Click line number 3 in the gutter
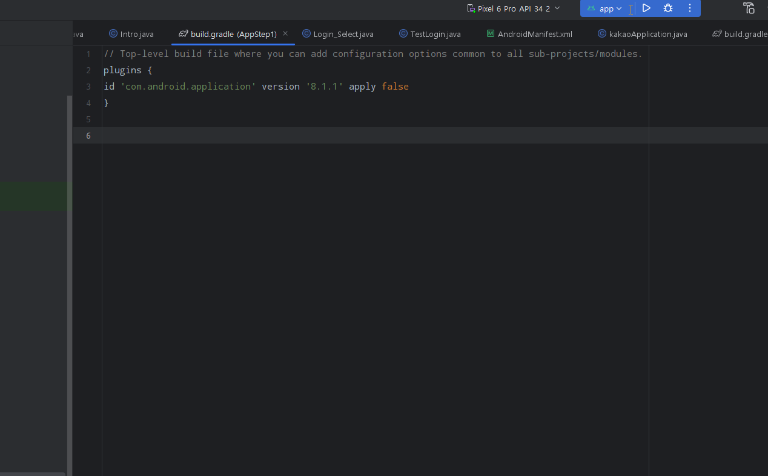The image size is (768, 476). 88,87
